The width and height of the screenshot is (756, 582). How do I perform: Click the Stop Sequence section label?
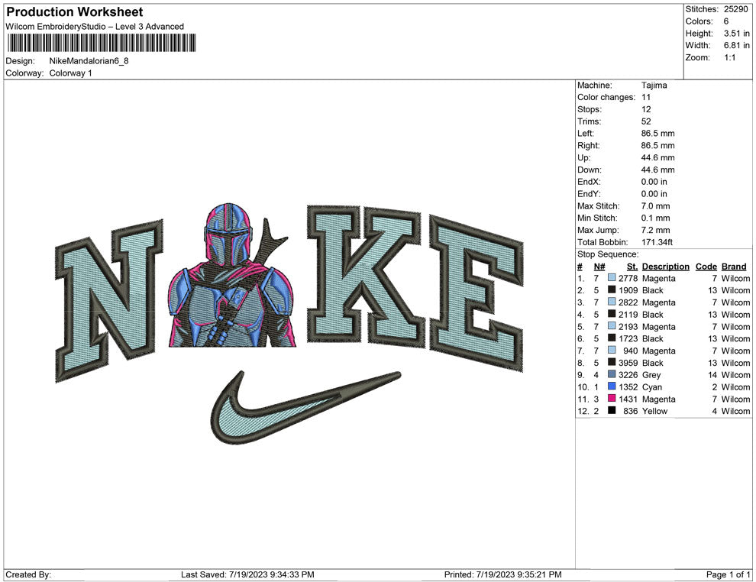608,254
